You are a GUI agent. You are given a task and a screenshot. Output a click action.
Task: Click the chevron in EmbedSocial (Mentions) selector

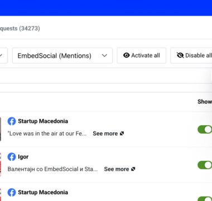coord(104,55)
